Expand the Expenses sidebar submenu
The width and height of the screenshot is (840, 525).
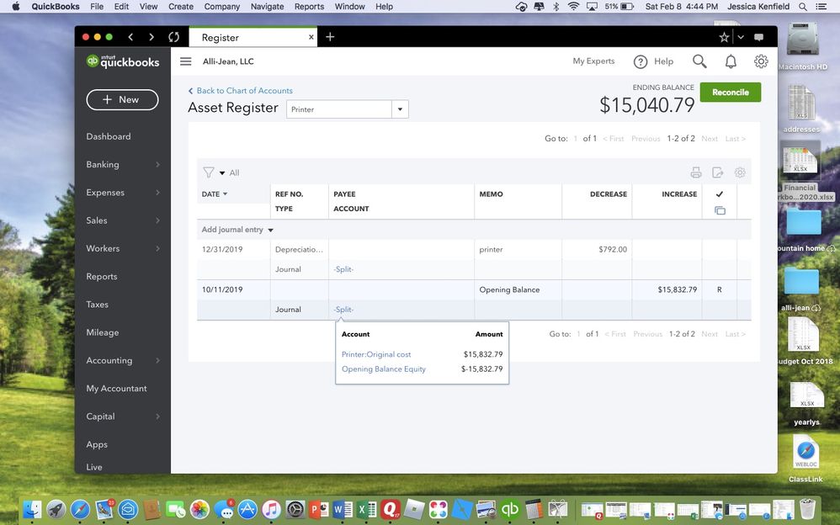pyautogui.click(x=157, y=193)
